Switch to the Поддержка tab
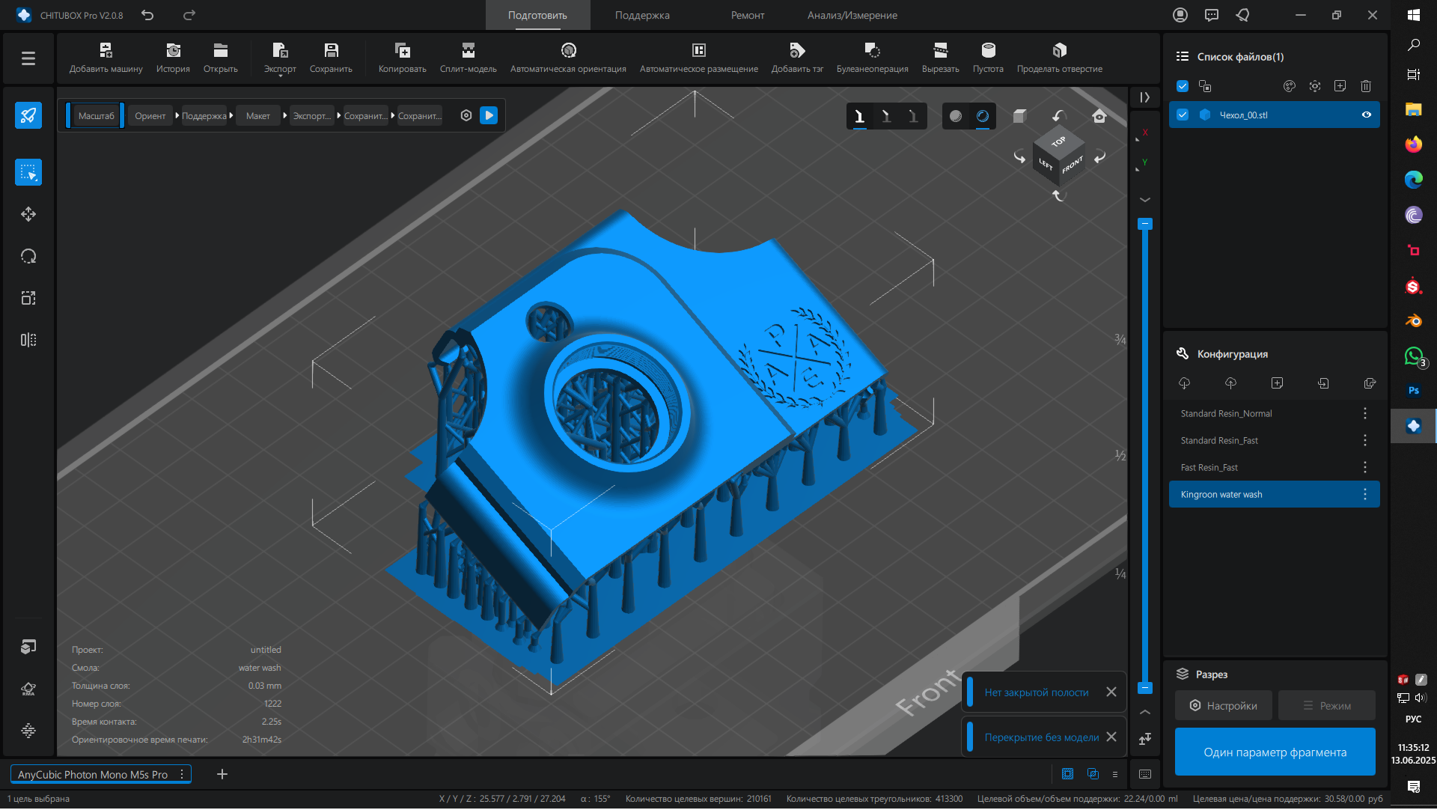1437x810 pixels. point(641,16)
